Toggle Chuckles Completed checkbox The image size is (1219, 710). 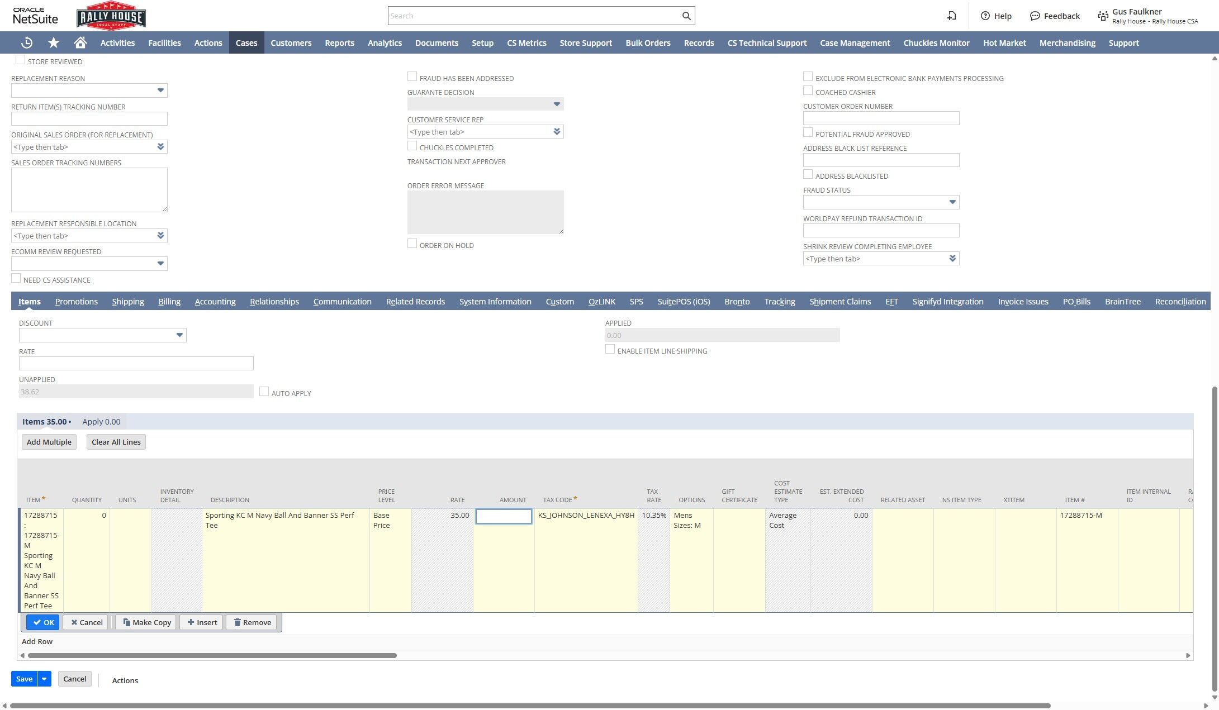point(412,146)
